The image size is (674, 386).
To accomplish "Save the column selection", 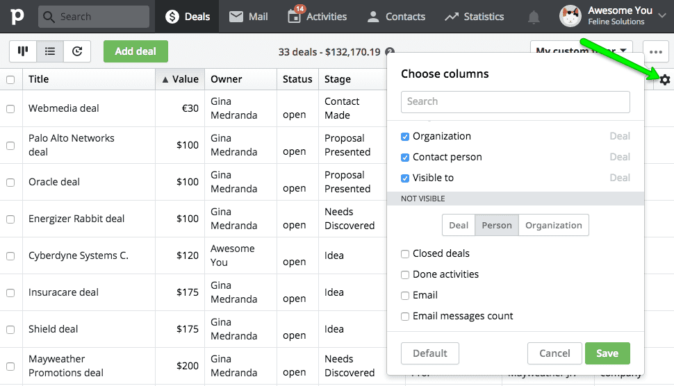I will [x=607, y=353].
